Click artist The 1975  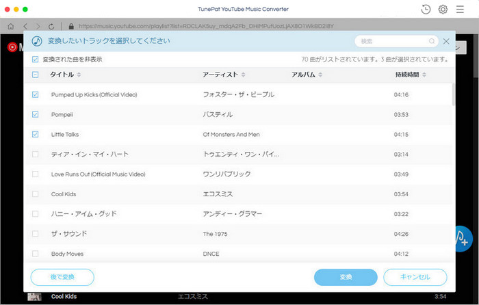click(x=215, y=234)
